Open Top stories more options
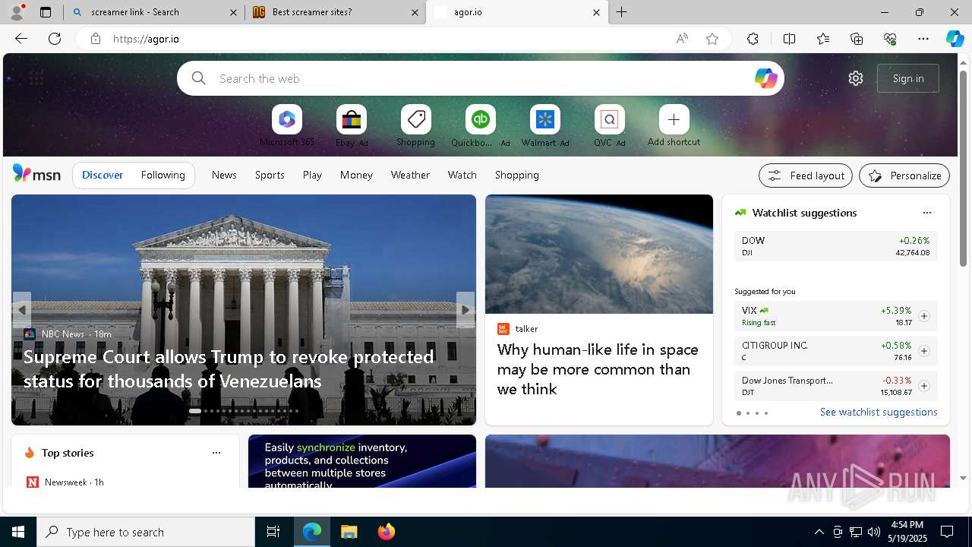 pos(216,453)
